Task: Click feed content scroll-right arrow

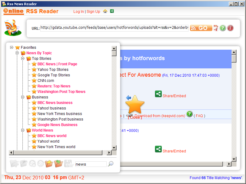Action: (229, 164)
